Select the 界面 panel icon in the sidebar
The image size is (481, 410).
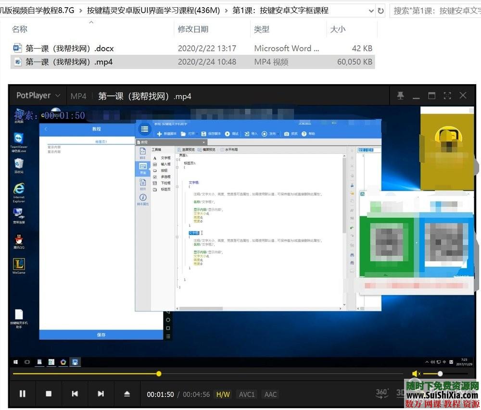click(143, 166)
